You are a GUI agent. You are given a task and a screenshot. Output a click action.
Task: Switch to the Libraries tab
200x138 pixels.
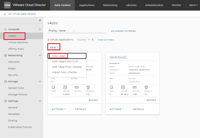(131, 5)
